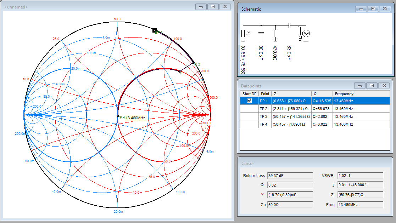Screen dimensions: 396x223
Task: Click the 83.0pF series capacitor symbol
Action: tap(289, 25)
